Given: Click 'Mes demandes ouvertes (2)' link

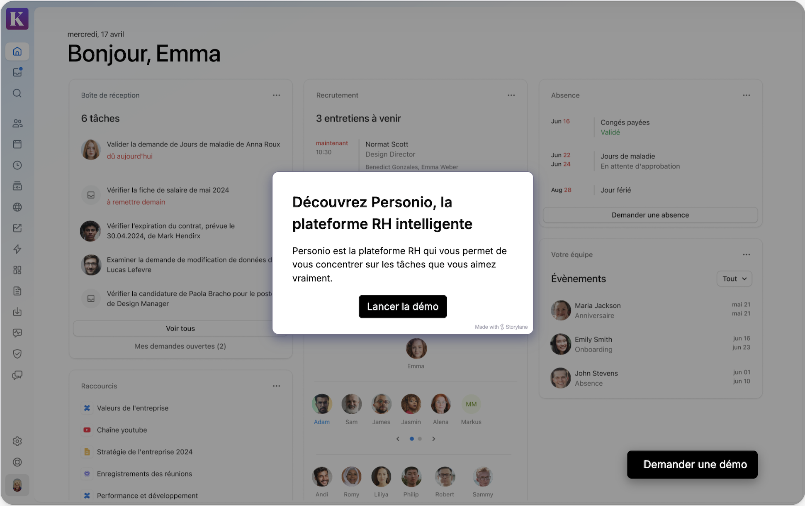Looking at the screenshot, I should (x=180, y=346).
